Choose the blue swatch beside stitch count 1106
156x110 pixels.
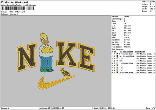118,68
